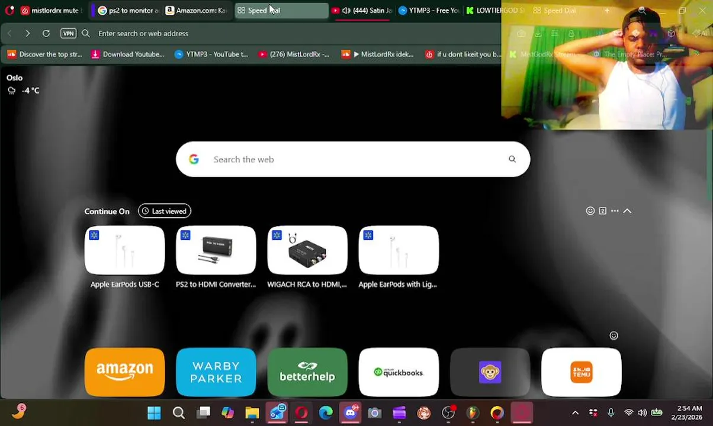Open three-dots menu for Continue On
The height and width of the screenshot is (426, 713).
[x=615, y=211]
